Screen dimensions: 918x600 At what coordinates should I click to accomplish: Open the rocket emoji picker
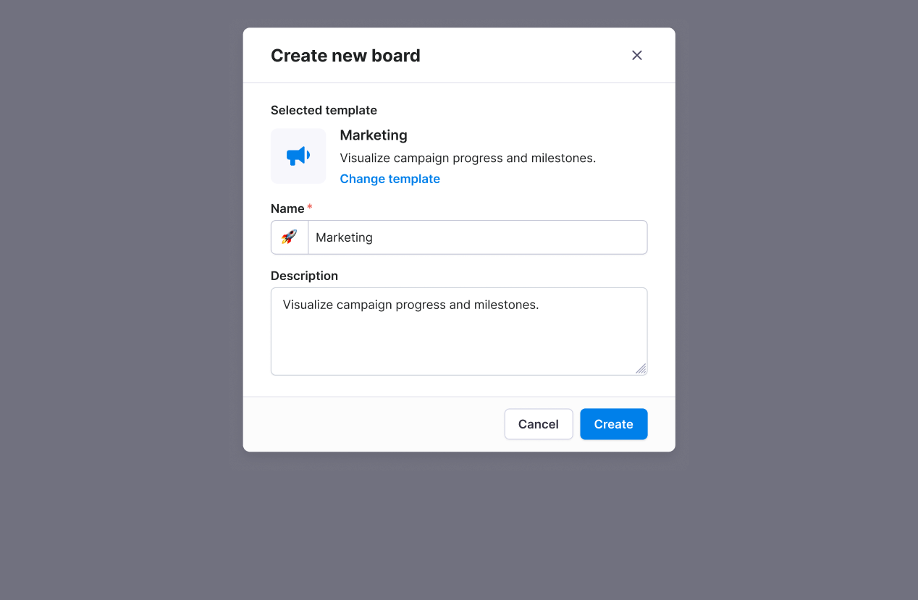290,237
